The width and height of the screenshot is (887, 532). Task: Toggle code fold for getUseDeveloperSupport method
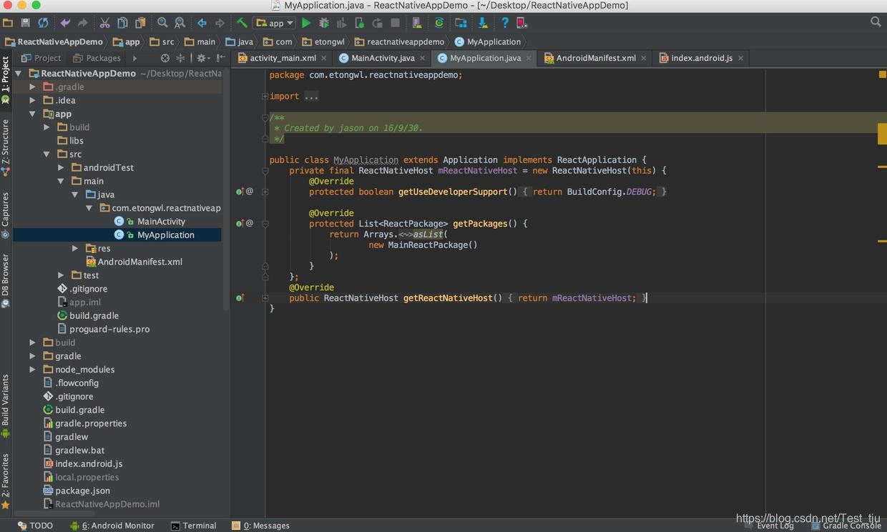tap(265, 192)
